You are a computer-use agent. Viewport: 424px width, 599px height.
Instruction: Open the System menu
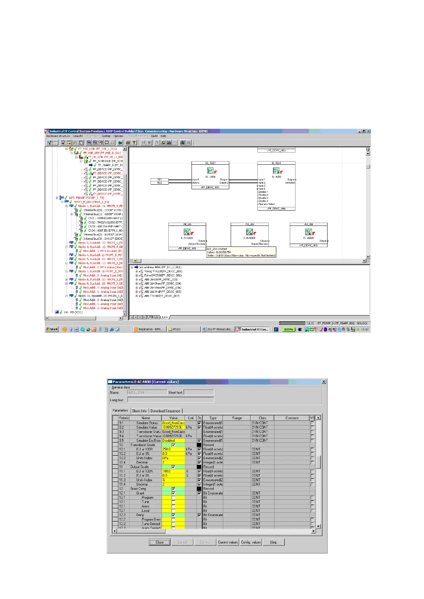[x=106, y=136]
